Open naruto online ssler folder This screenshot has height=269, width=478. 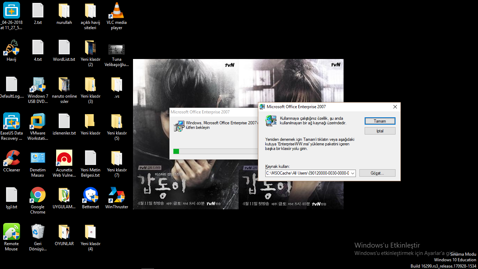[64, 90]
